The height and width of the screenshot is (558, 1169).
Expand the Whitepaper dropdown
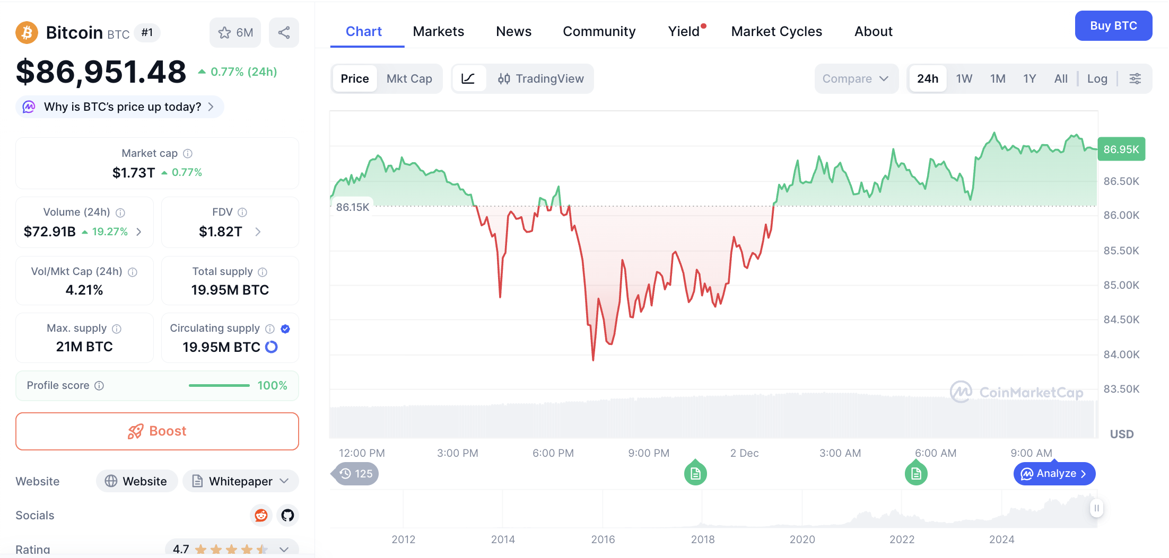point(285,481)
